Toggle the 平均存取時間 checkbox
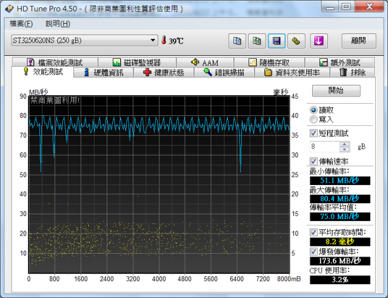 click(313, 232)
